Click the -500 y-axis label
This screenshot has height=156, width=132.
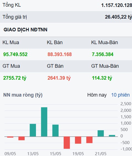pos(125,143)
